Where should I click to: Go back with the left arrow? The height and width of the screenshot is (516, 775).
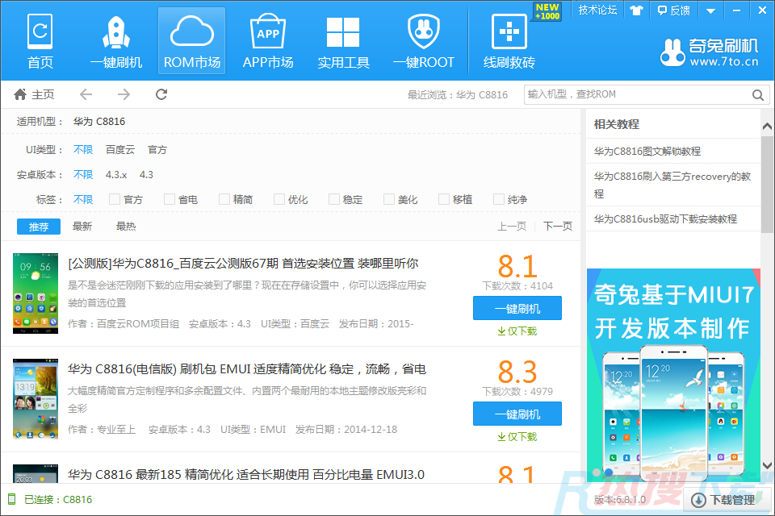[x=86, y=94]
